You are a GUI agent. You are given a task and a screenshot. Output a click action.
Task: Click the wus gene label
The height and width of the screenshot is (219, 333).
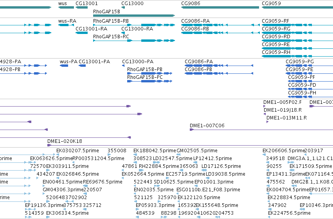[63, 4]
